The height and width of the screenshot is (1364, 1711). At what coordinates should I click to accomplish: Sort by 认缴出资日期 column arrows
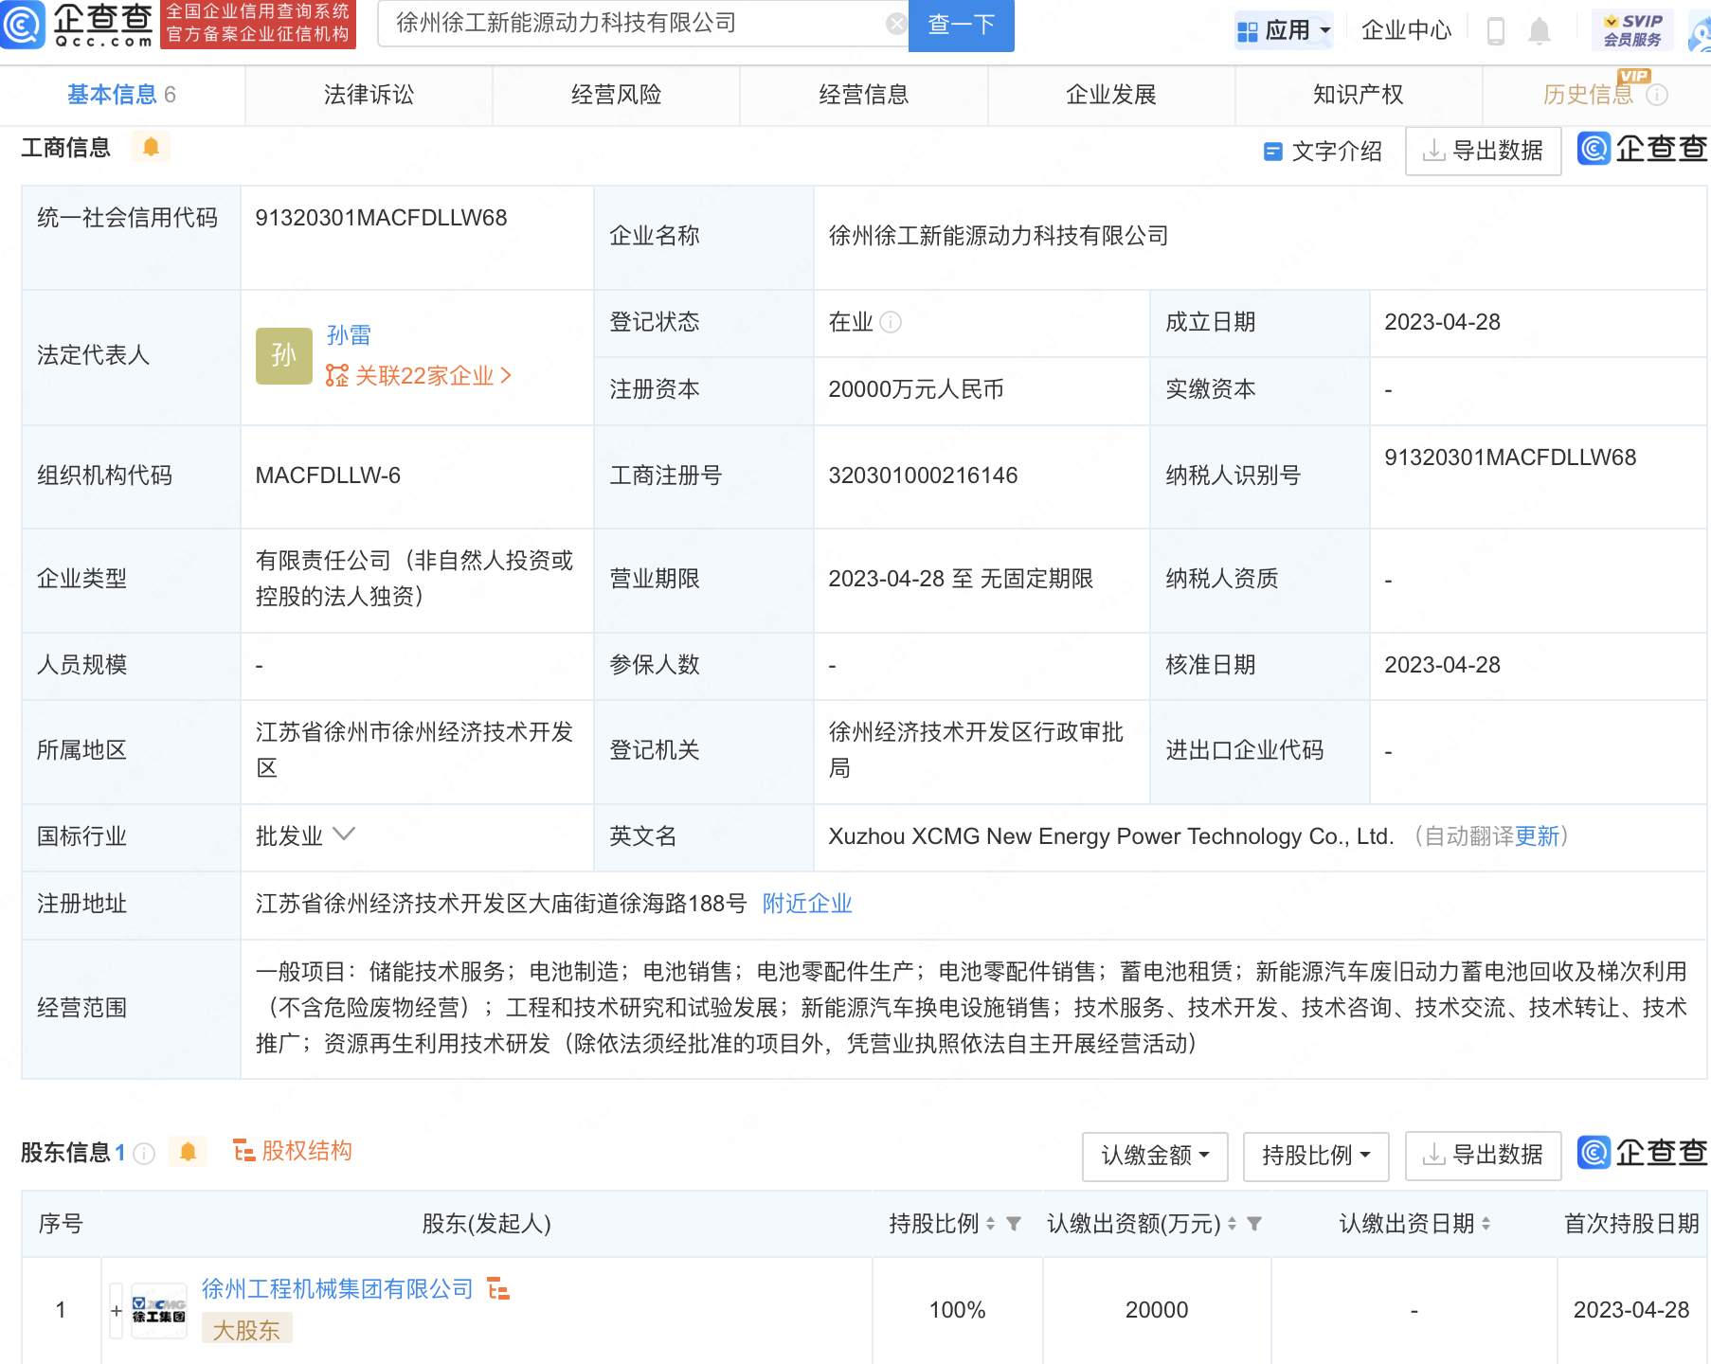(1486, 1224)
